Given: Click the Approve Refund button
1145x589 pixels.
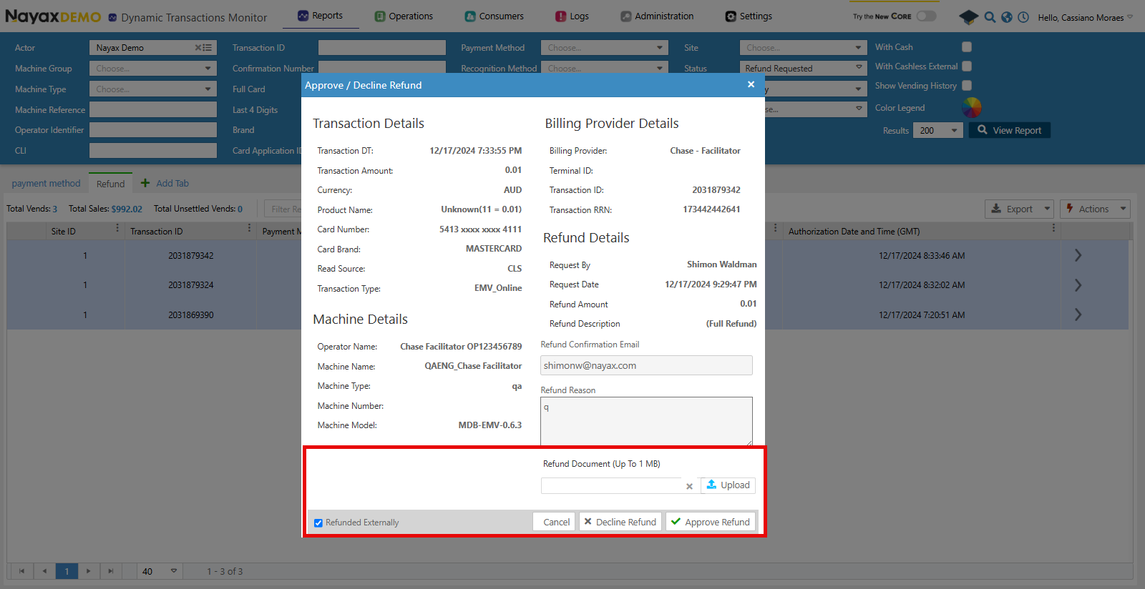Looking at the screenshot, I should pyautogui.click(x=711, y=522).
